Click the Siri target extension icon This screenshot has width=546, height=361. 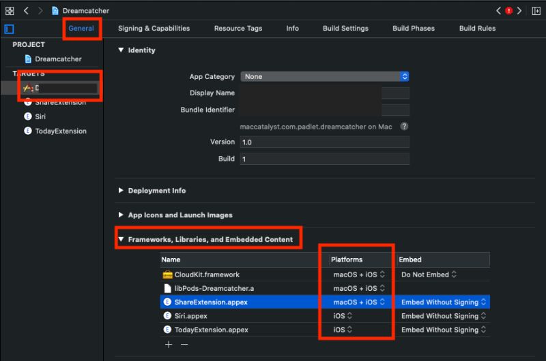[28, 116]
